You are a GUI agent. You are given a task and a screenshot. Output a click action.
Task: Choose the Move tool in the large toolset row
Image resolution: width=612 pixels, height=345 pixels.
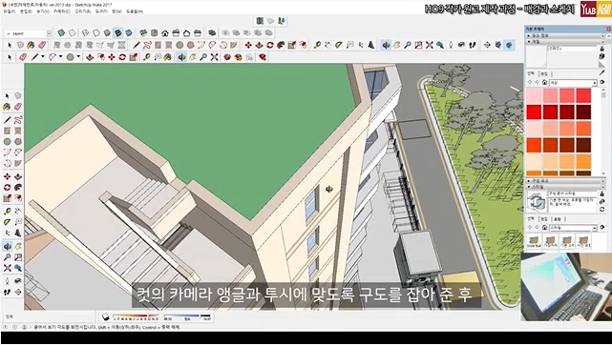[248, 45]
